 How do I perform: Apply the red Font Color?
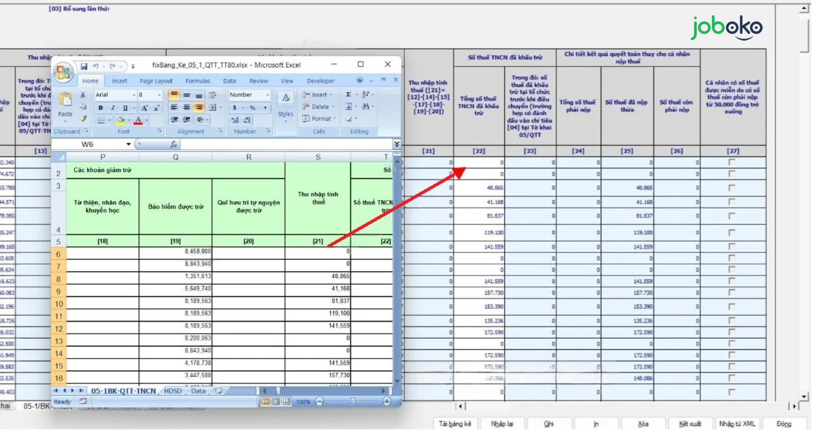tap(138, 120)
